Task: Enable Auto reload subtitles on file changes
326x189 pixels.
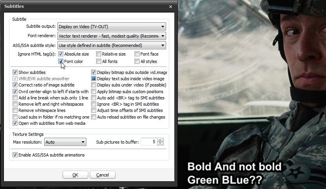Action: tap(93, 117)
